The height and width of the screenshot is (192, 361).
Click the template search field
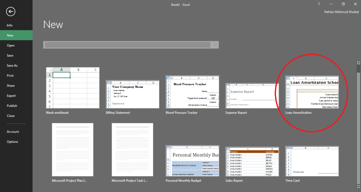(127, 45)
